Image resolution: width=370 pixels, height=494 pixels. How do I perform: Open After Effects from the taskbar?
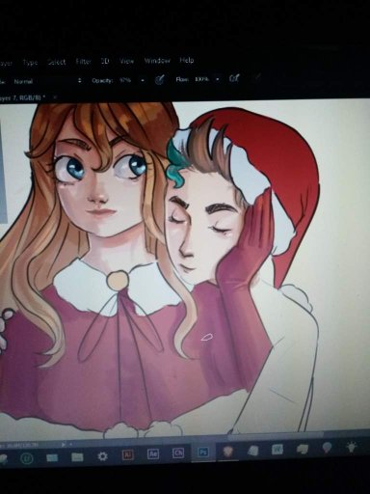153,453
